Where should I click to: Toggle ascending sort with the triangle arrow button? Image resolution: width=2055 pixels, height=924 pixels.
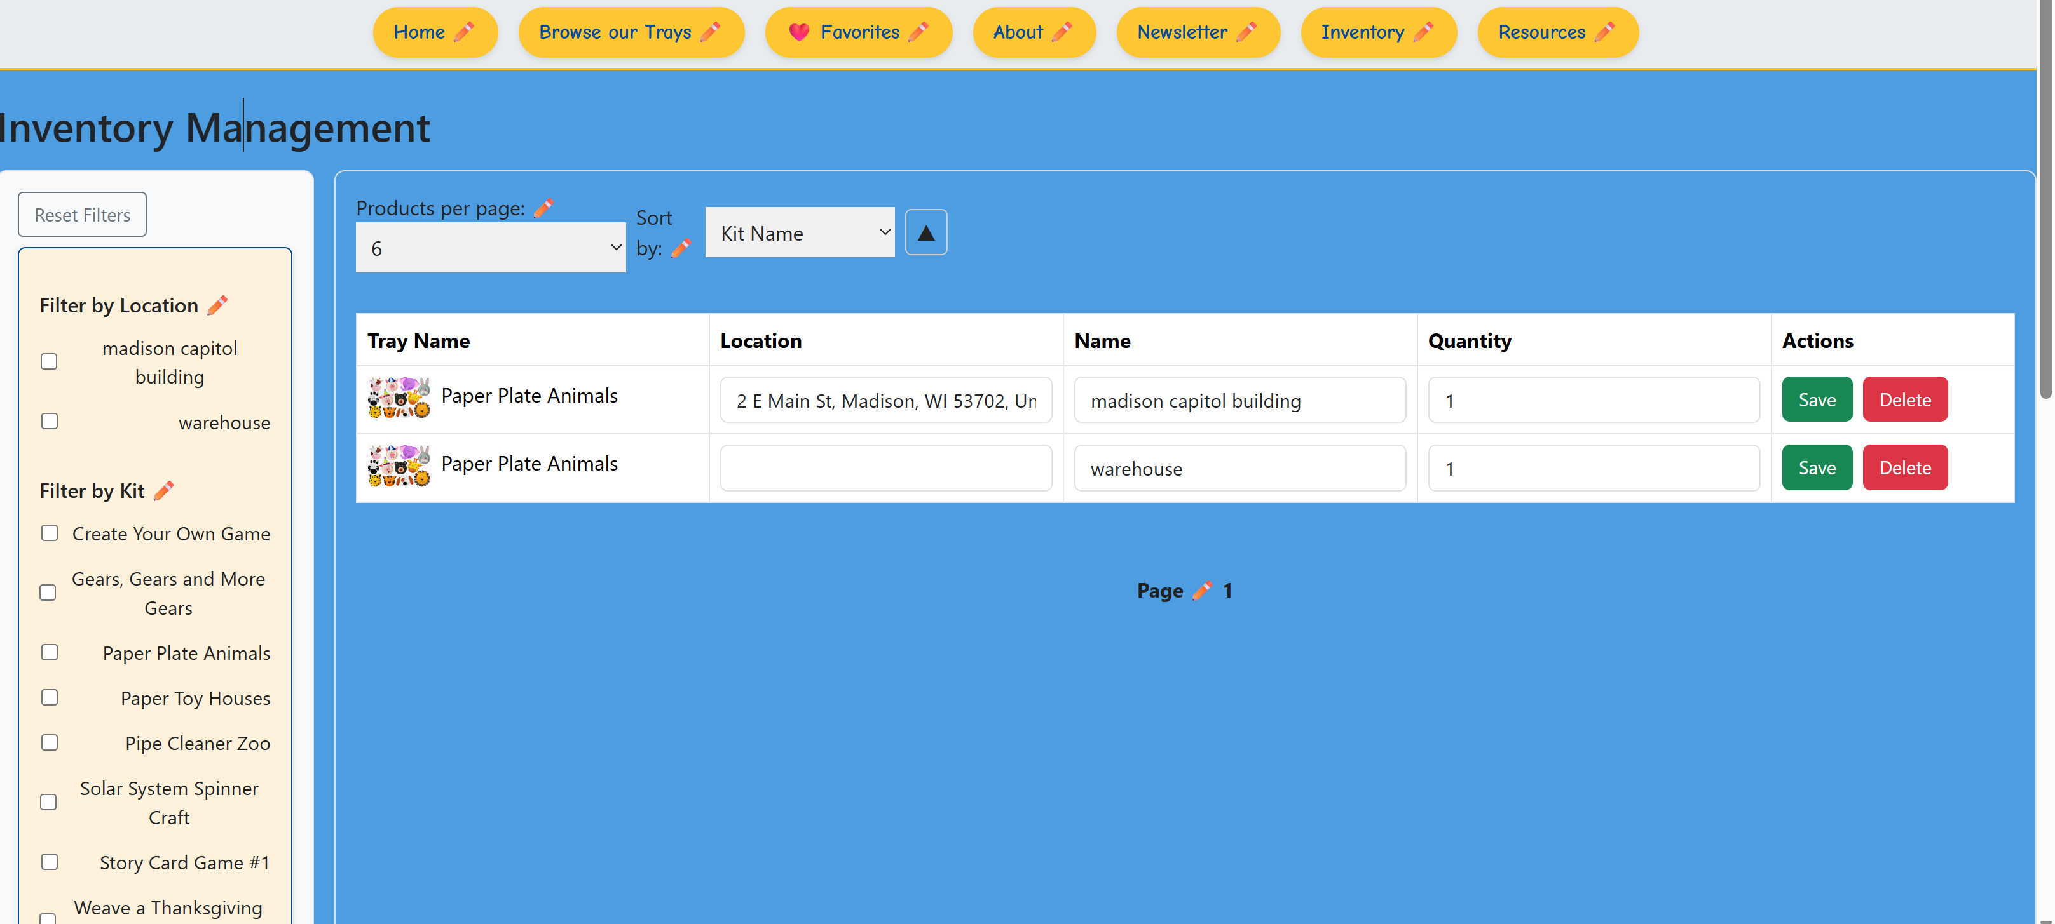(925, 233)
